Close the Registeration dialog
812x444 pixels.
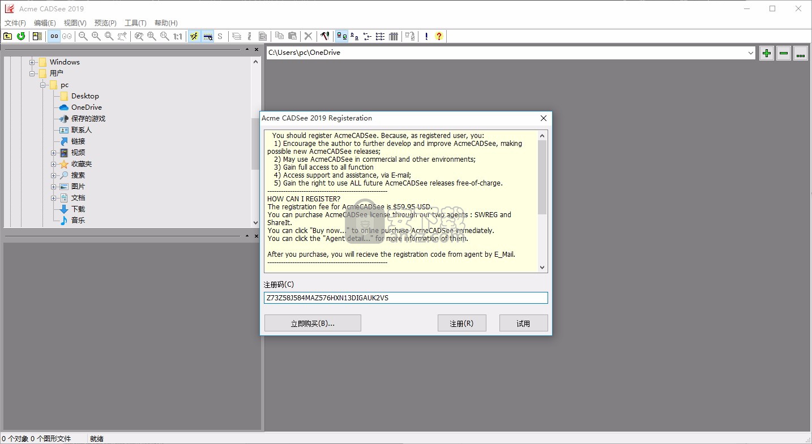pyautogui.click(x=544, y=118)
